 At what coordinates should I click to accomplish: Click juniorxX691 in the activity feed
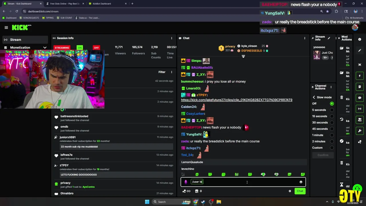click(67, 137)
